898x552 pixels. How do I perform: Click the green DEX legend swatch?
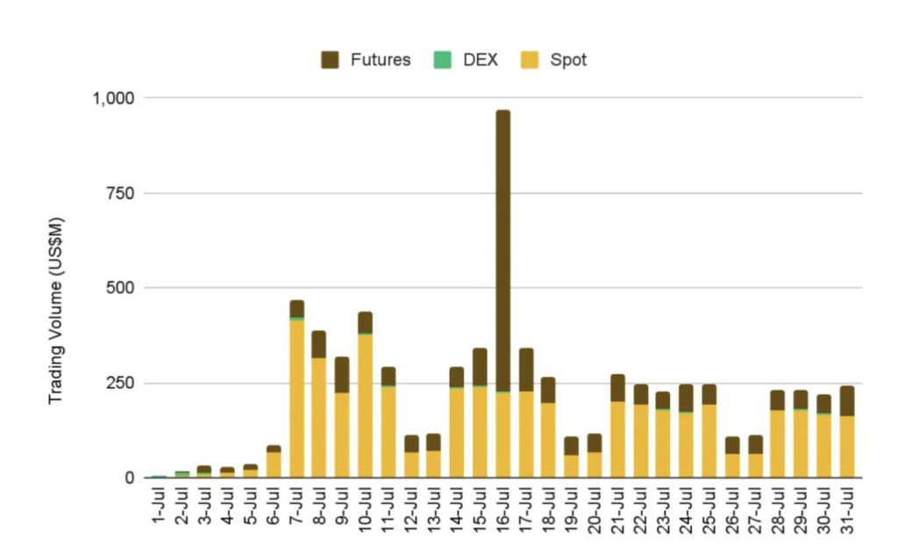pos(443,60)
